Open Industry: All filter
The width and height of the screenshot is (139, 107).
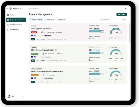point(61,19)
